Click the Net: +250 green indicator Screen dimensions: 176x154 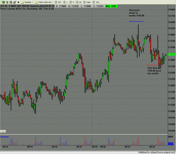pyautogui.click(x=111, y=6)
